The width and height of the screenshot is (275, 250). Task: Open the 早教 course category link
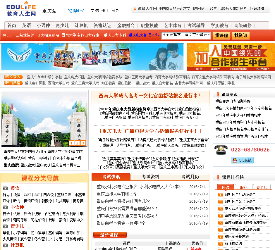point(6,233)
